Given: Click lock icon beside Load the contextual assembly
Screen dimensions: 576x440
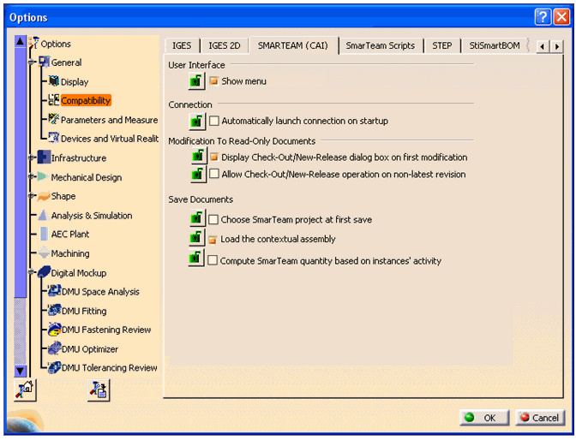Looking at the screenshot, I should 196,240.
